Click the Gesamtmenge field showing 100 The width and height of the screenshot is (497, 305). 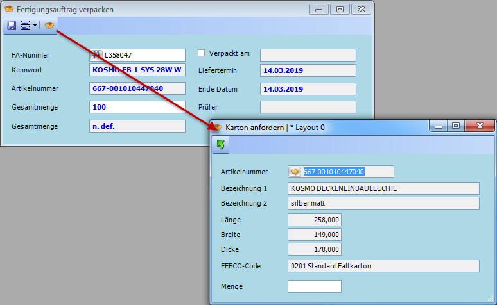[x=137, y=107]
